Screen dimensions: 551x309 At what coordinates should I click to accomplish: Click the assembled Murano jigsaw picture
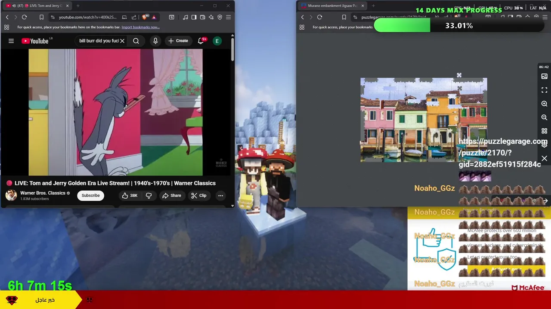[x=424, y=120]
